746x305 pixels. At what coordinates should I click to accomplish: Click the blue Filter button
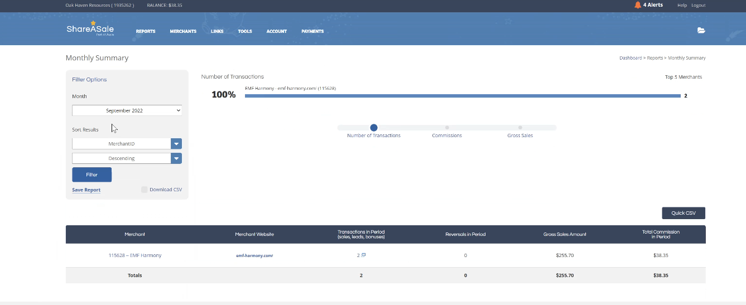(92, 175)
